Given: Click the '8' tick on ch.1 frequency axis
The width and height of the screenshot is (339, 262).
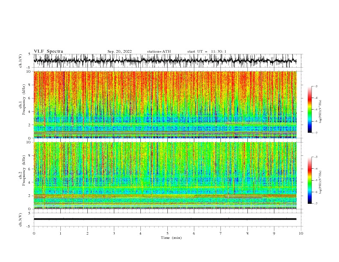Looking at the screenshot, I should (x=30, y=85).
